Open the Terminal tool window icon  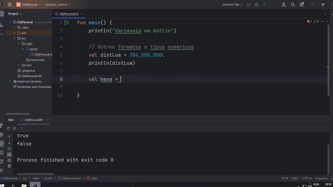pyautogui.click(x=2, y=153)
